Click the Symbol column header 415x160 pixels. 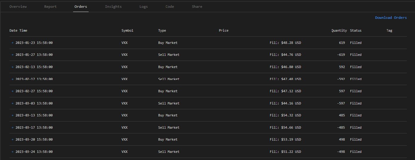127,30
